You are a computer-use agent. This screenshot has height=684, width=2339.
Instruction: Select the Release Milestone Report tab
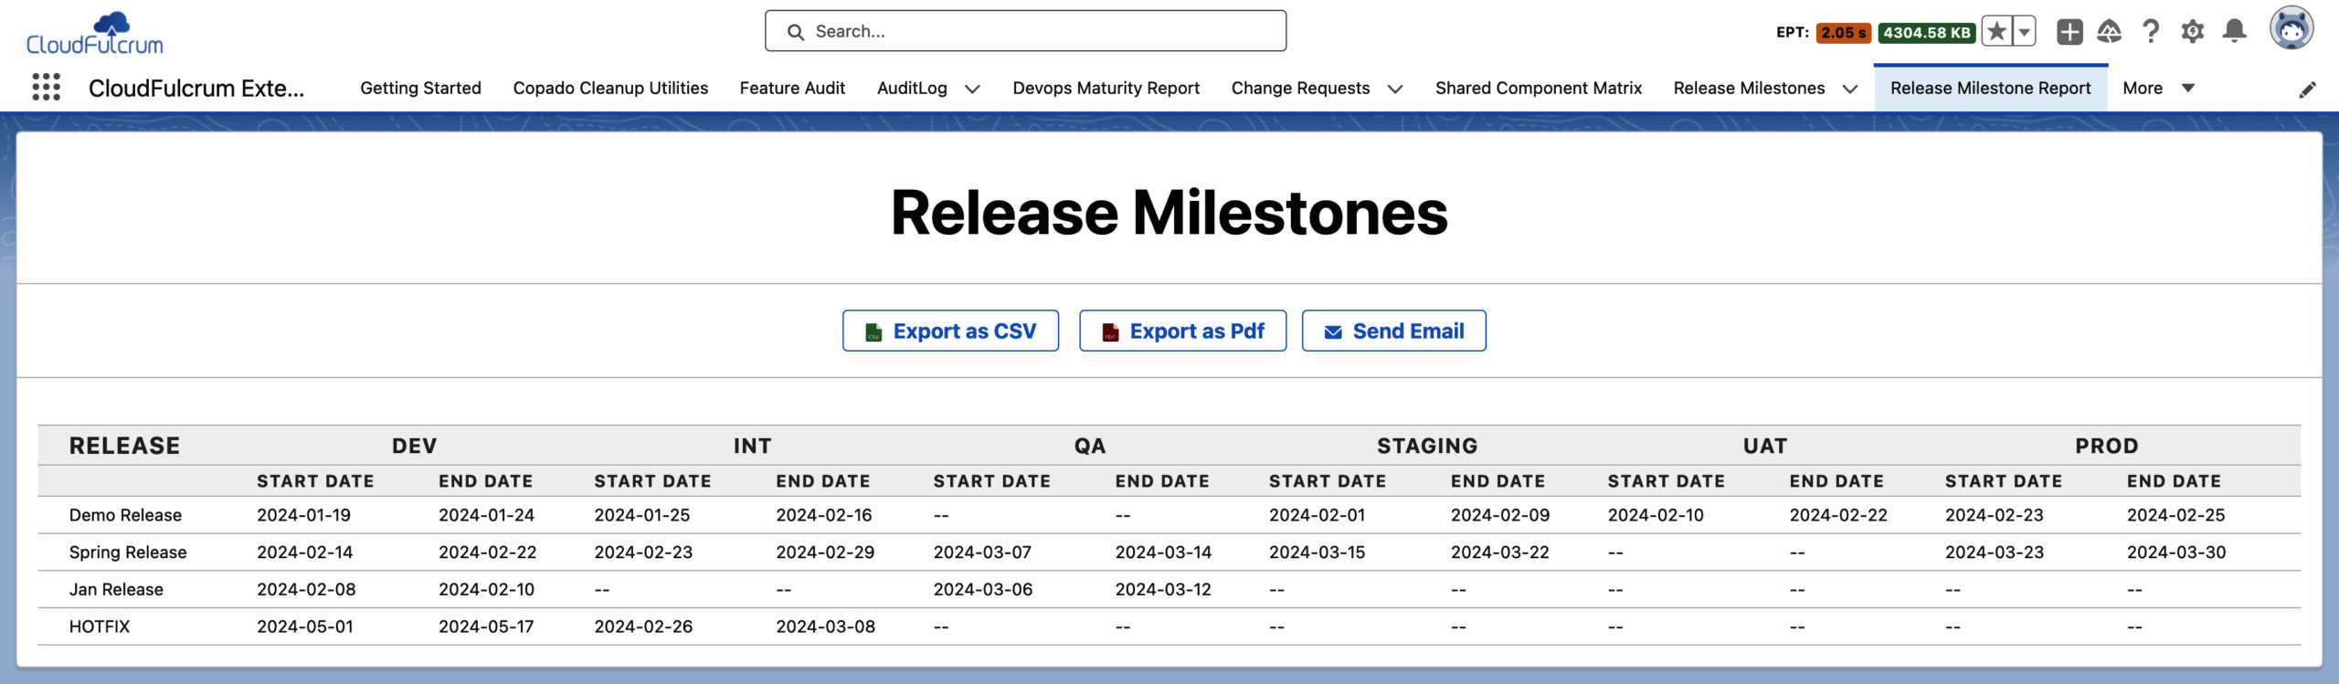click(1990, 88)
